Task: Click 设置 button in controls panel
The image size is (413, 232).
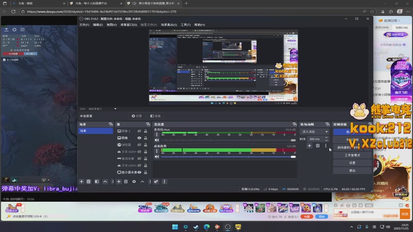Action: [x=353, y=163]
